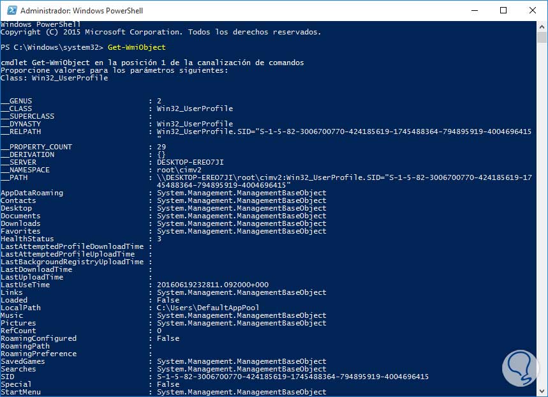Click the __GENUS property value 2
Image resolution: width=548 pixels, height=397 pixels.
pyautogui.click(x=159, y=101)
